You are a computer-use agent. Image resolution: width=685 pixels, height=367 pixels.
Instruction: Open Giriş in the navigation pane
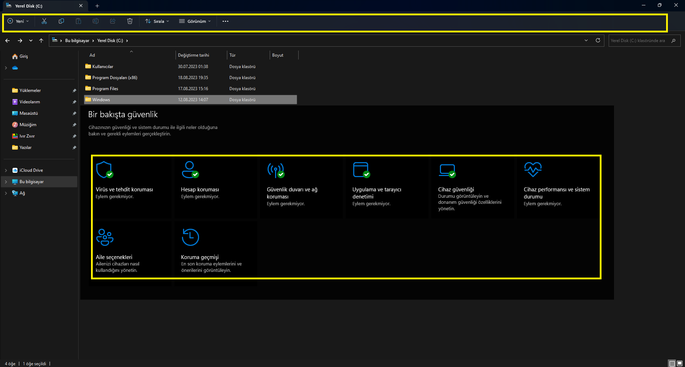24,56
